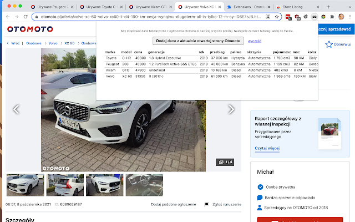
Task: Select the fourth thumbnail showing car interior
Action: pyautogui.click(x=144, y=185)
